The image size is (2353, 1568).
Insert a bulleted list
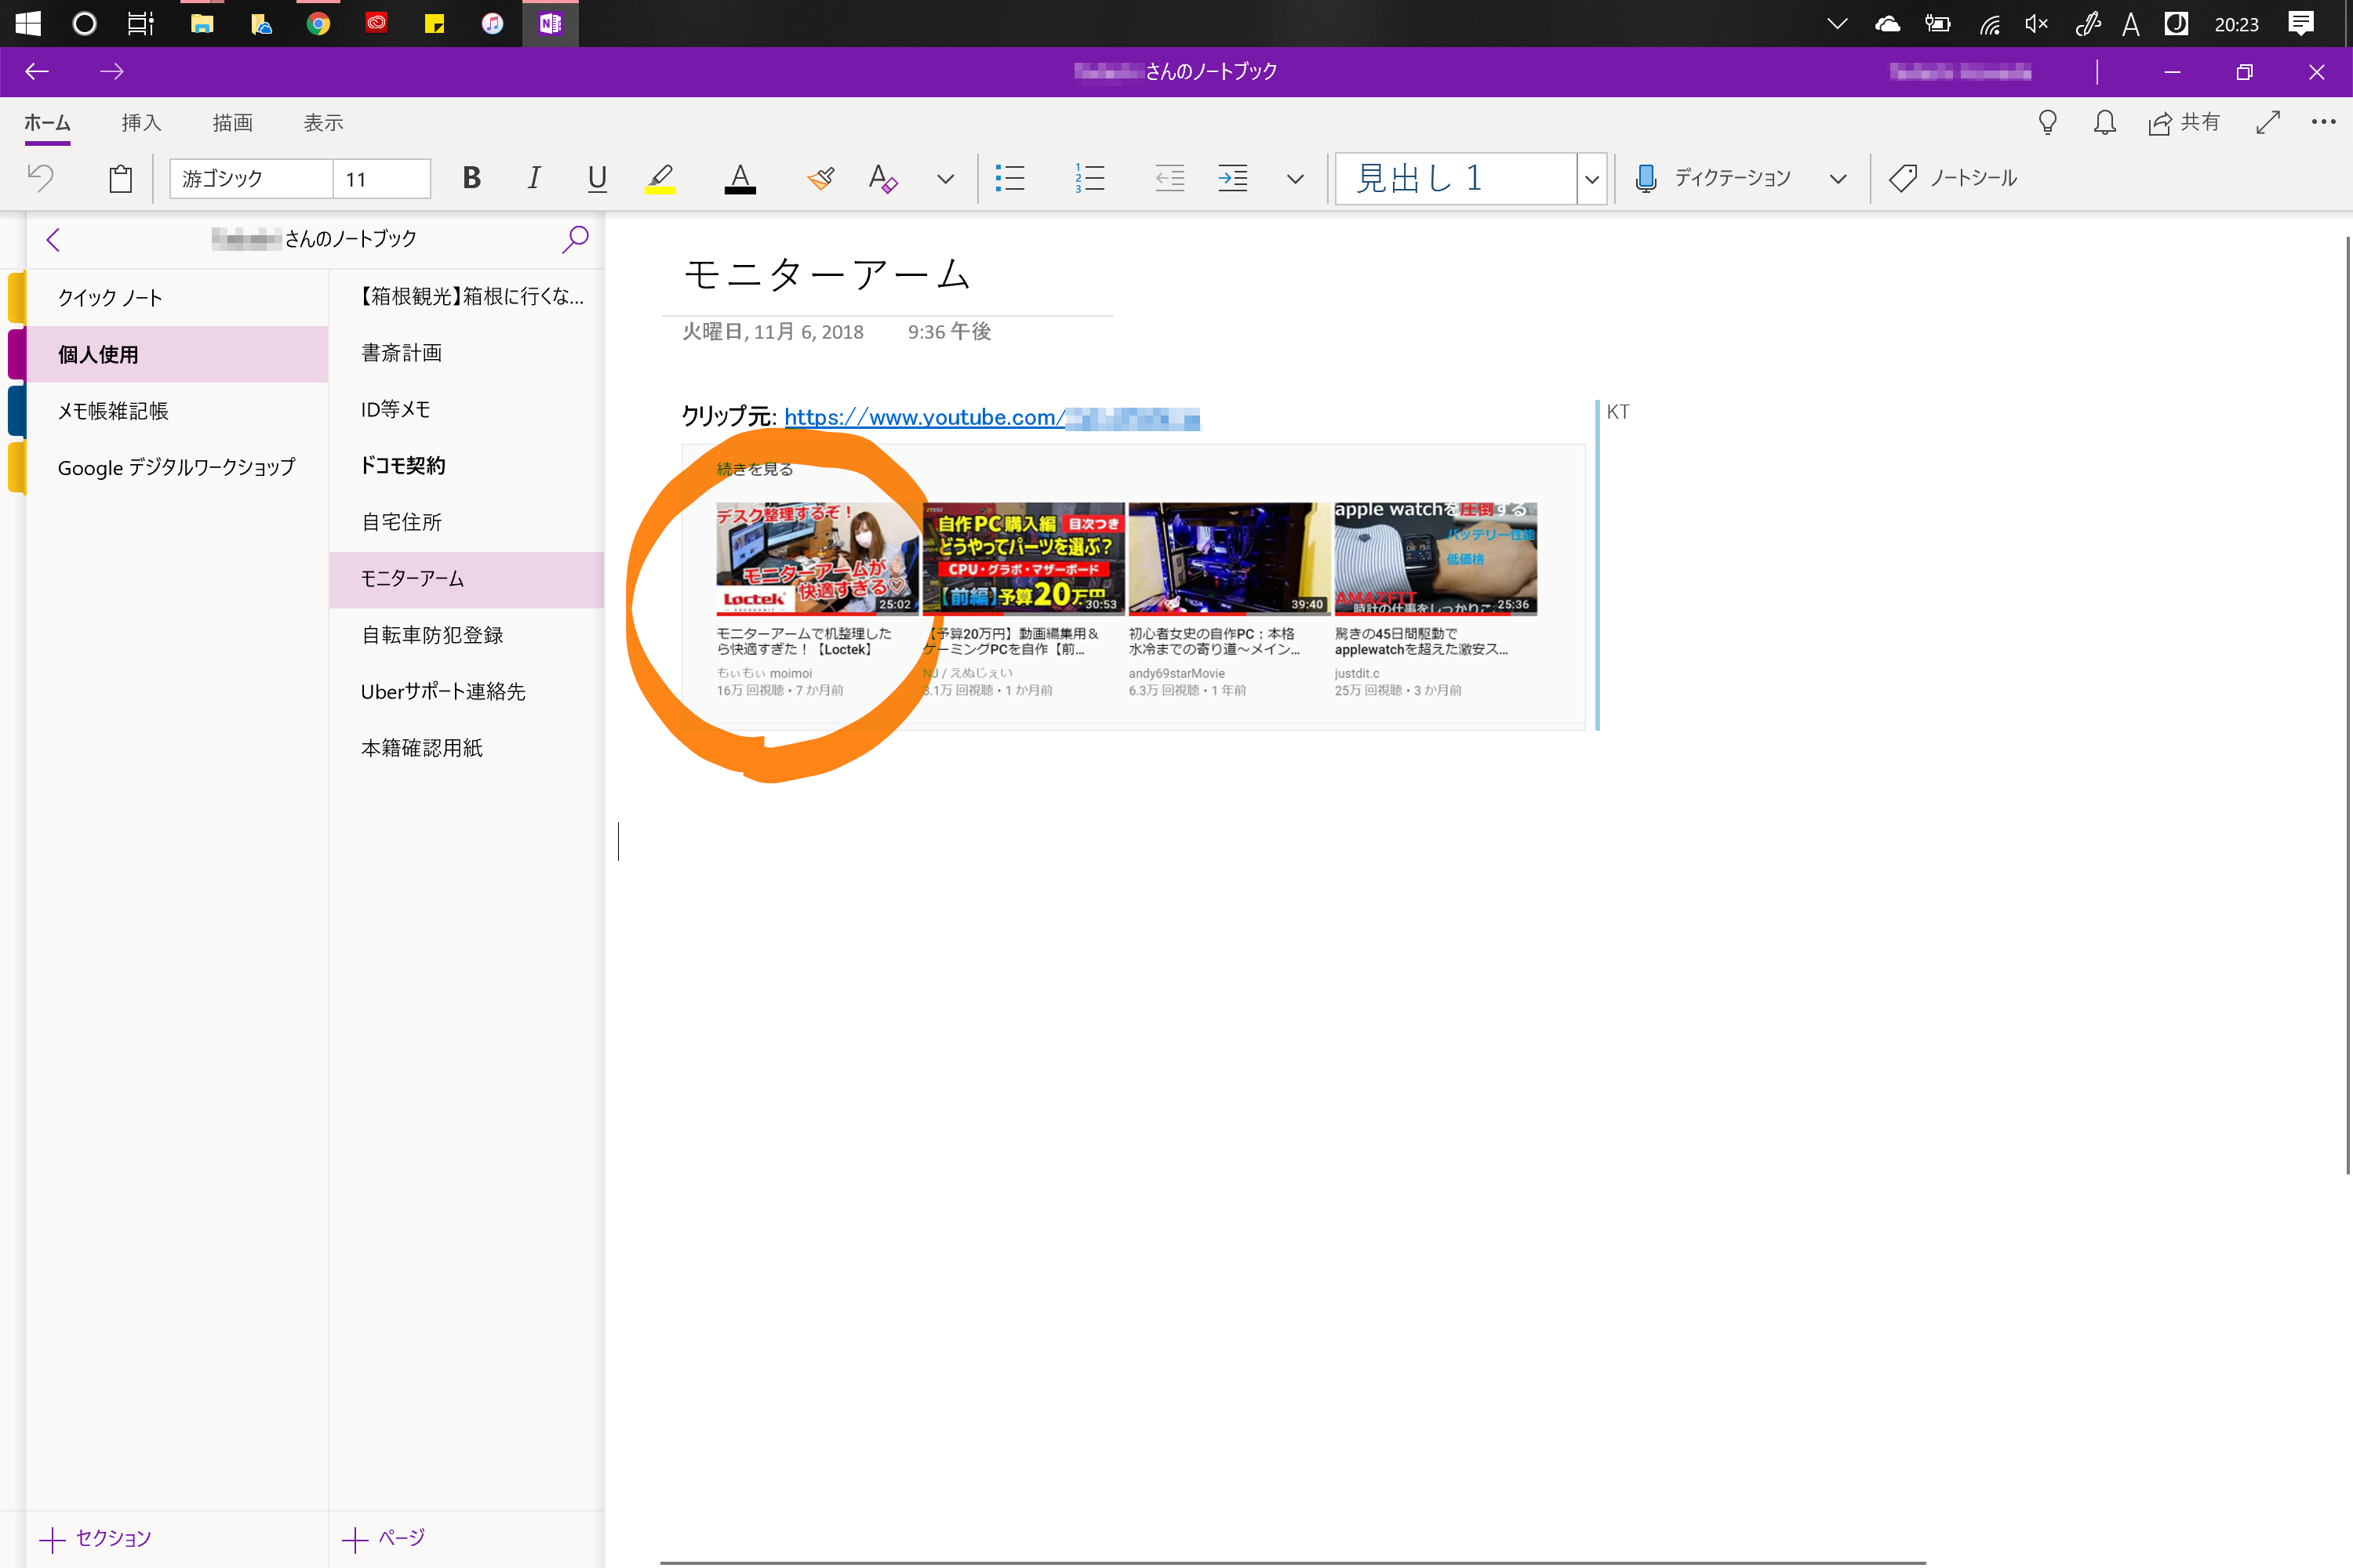click(x=1010, y=179)
